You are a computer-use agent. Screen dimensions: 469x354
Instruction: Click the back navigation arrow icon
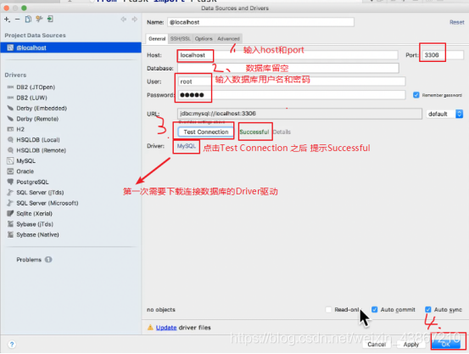pyautogui.click(x=124, y=20)
